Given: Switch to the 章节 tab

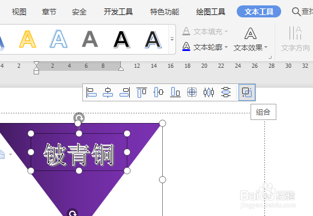Looking at the screenshot, I should coord(49,12).
